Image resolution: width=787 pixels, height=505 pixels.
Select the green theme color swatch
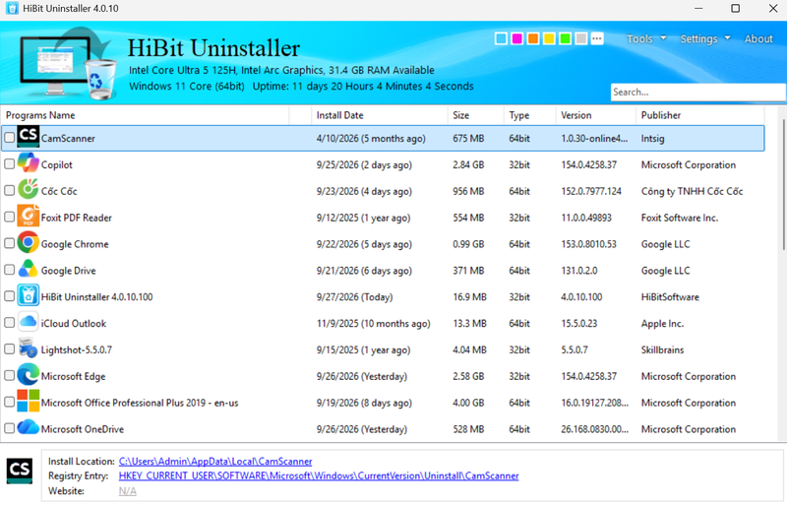click(x=565, y=38)
